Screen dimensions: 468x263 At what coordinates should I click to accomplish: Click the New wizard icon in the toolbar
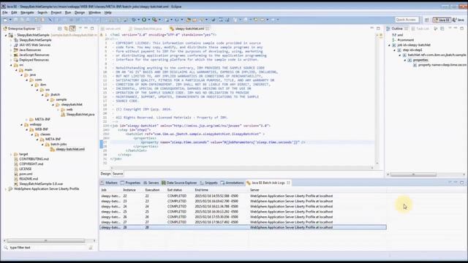tap(5, 20)
